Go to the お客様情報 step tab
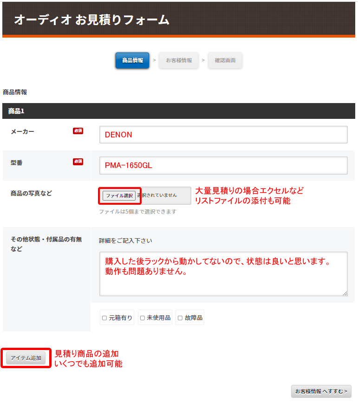Screen dimensions: 358x403 (179, 60)
